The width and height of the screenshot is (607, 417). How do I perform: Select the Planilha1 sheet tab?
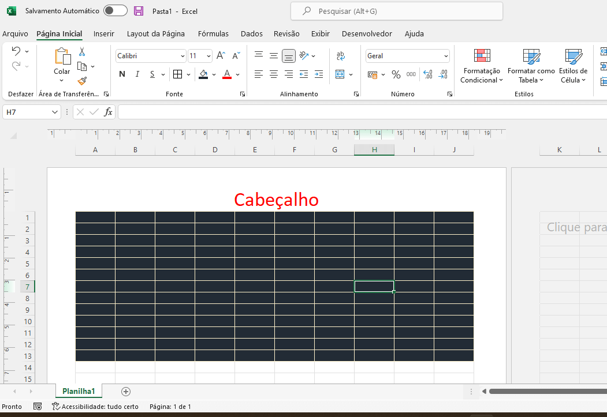(79, 391)
